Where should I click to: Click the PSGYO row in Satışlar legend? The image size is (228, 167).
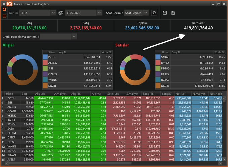coord(190,68)
